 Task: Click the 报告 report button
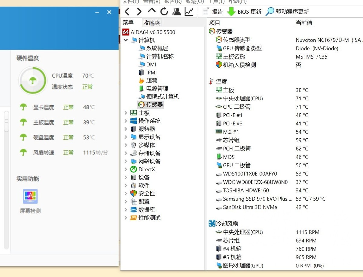tap(212, 11)
